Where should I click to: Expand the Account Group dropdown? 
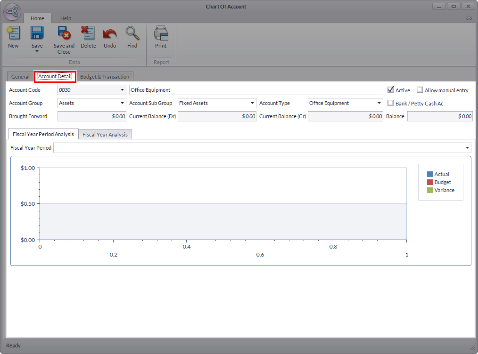point(122,103)
